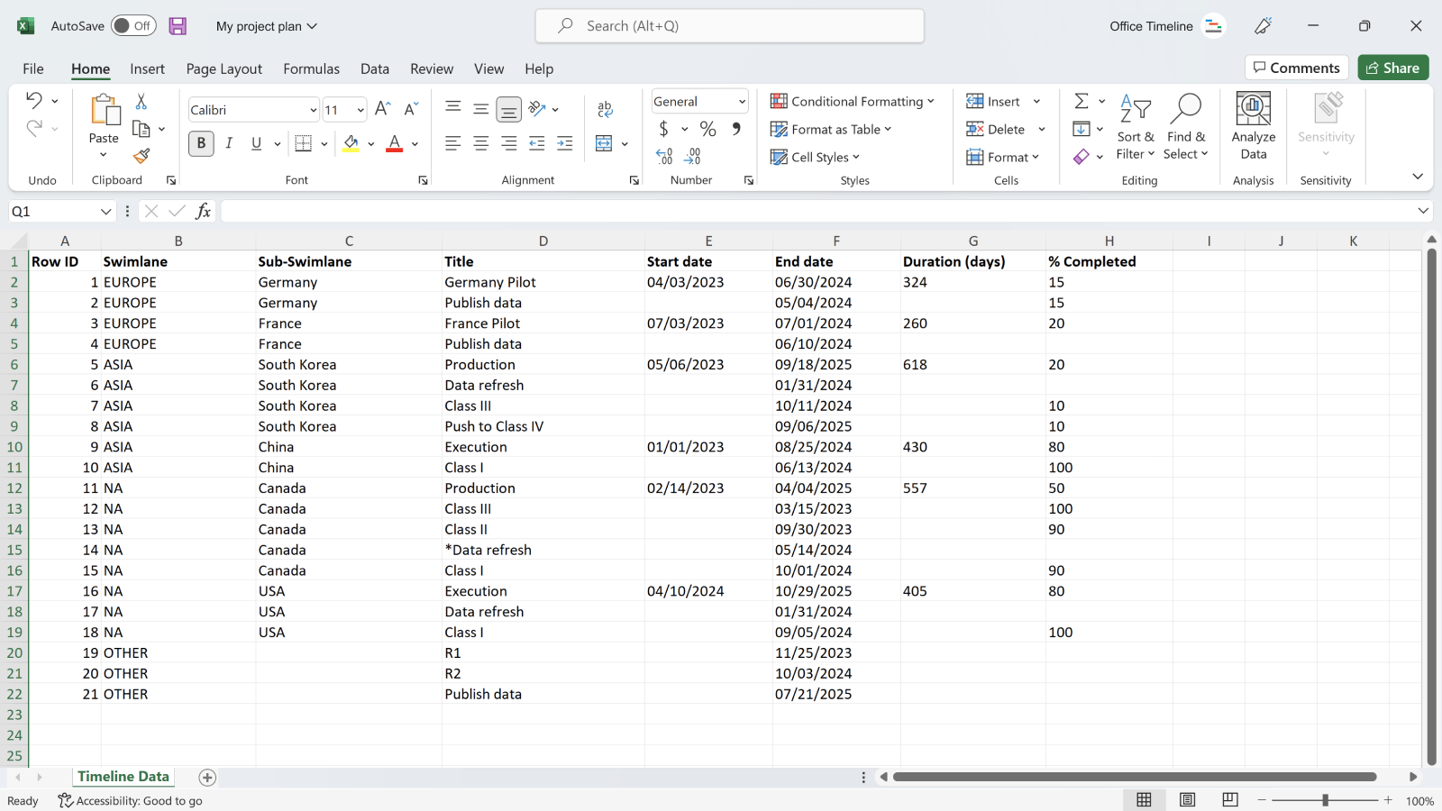This screenshot has width=1442, height=811.
Task: Apply Italic formatting to selection
Action: 229,143
